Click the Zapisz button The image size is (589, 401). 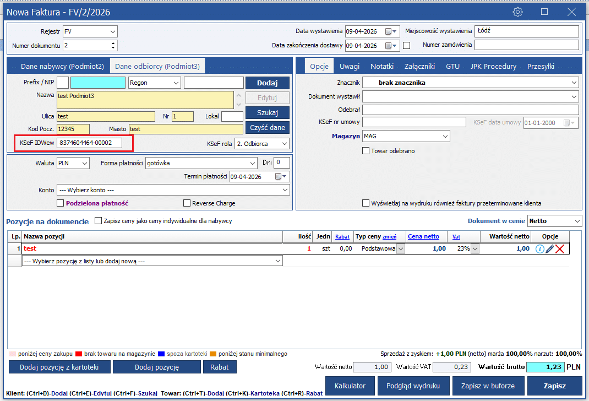click(554, 386)
